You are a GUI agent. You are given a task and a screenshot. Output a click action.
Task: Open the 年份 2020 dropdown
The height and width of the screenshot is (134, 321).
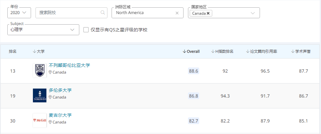coord(19,13)
